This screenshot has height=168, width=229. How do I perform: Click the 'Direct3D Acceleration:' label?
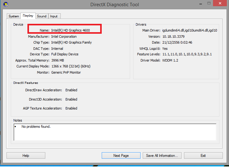point(45,99)
